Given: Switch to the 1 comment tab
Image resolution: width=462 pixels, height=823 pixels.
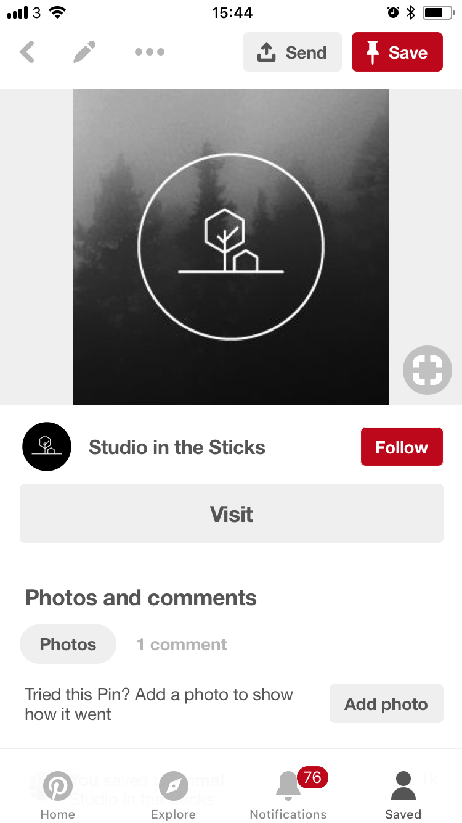Looking at the screenshot, I should pos(182,644).
